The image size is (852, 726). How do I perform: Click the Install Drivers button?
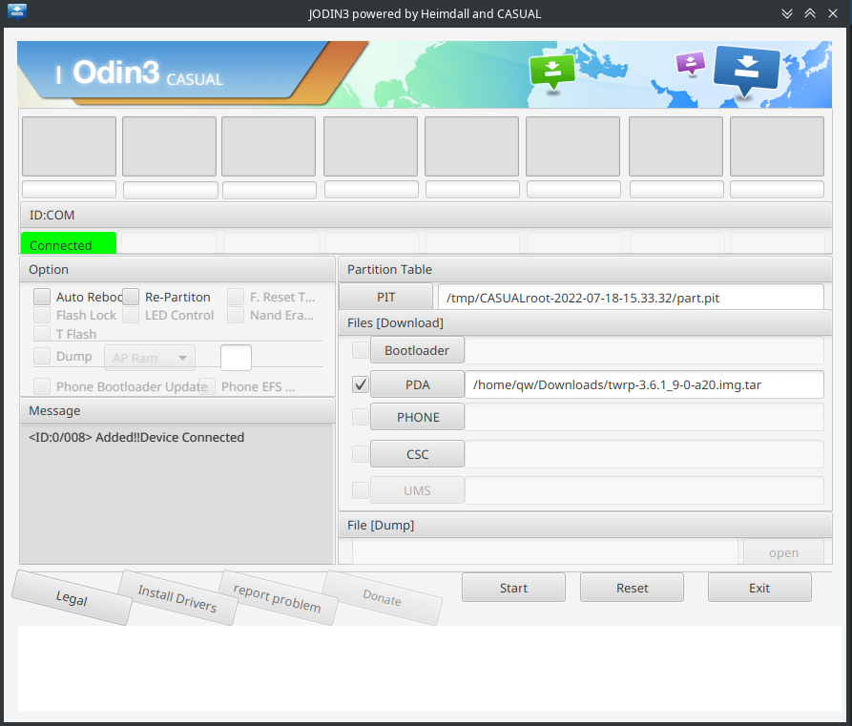177,598
